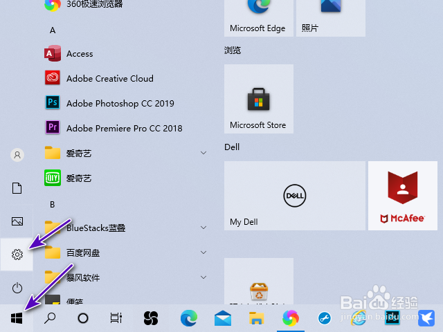
Task: Open Internet Explorer on taskbar
Action: 359,318
